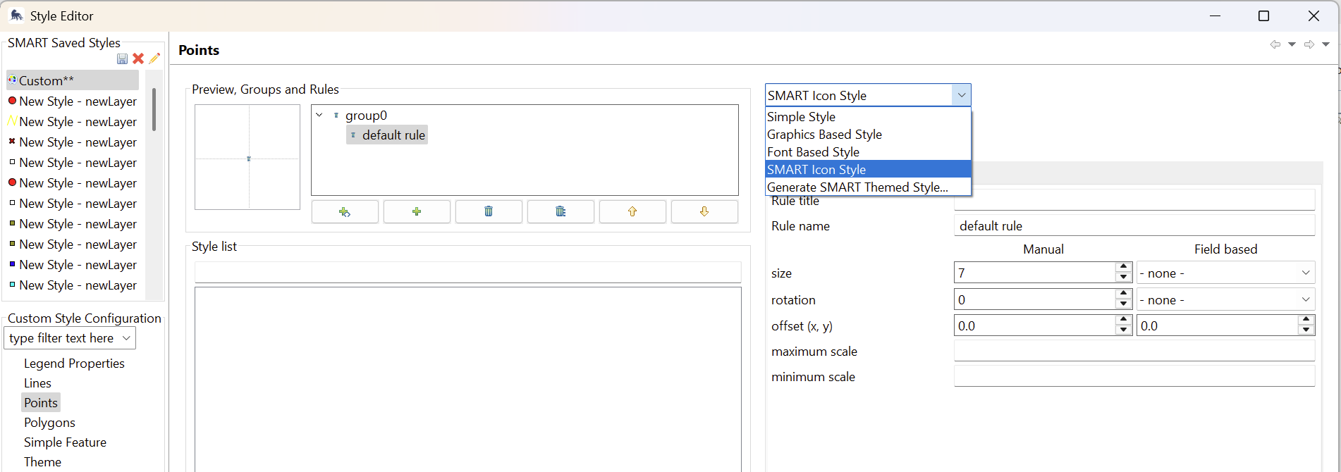The height and width of the screenshot is (472, 1341).
Task: Choose Graphics Based Style from dropdown list
Action: click(x=824, y=135)
